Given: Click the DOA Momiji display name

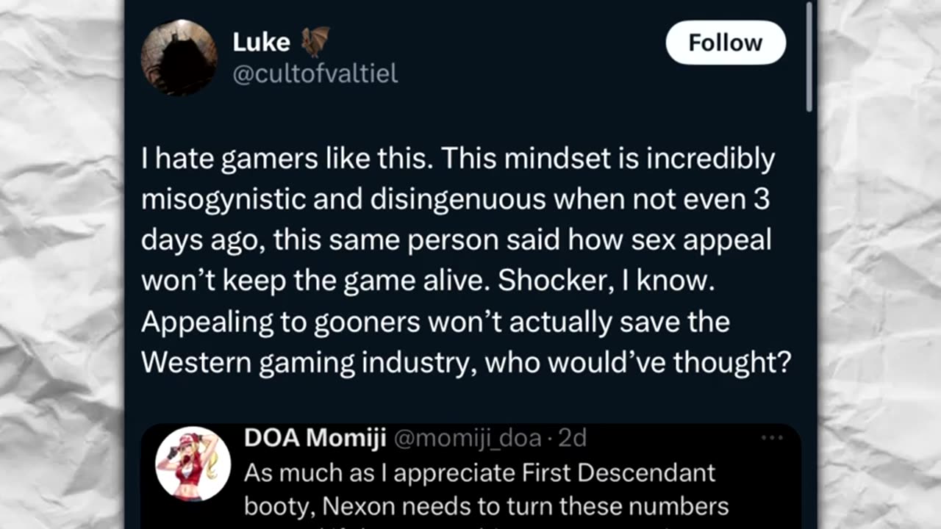Looking at the screenshot, I should point(315,438).
